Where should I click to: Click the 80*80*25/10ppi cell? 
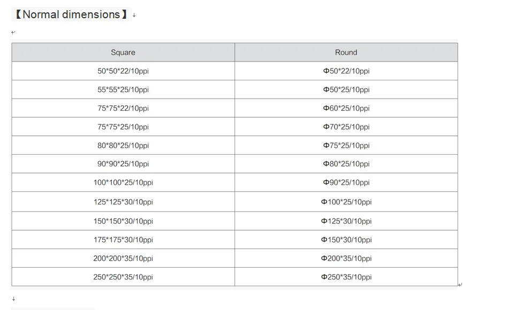pyautogui.click(x=123, y=146)
